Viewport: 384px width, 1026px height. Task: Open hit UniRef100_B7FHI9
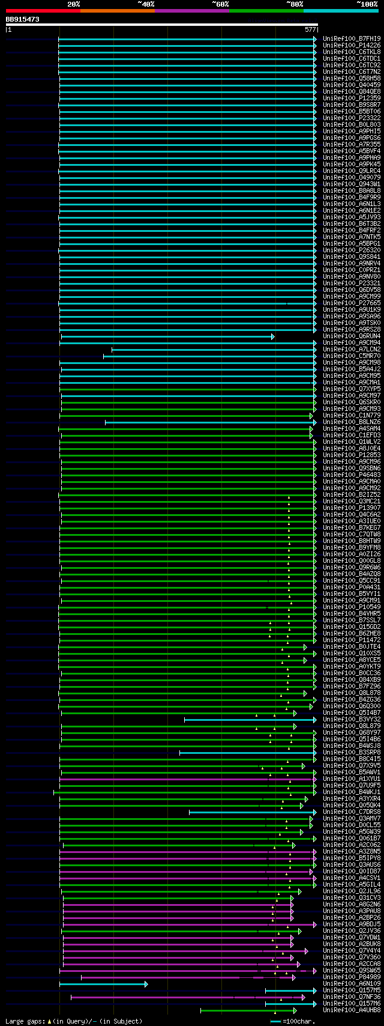coord(352,38)
